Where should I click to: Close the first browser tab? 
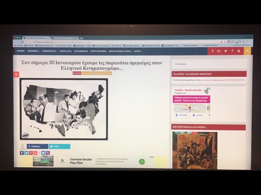49,38
